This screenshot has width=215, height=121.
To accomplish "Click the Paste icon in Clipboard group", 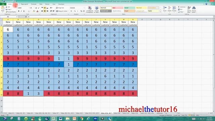I will click(3, 8).
